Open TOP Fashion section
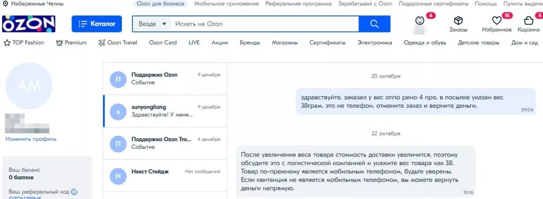Image resolution: width=543 pixels, height=199 pixels. click(24, 42)
